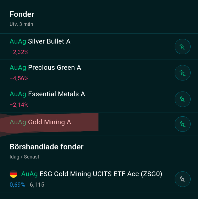Pin the AuAg Silver Bullet A fund

point(182,47)
